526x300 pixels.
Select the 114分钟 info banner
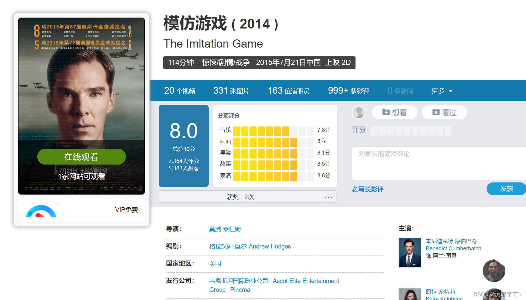[259, 62]
